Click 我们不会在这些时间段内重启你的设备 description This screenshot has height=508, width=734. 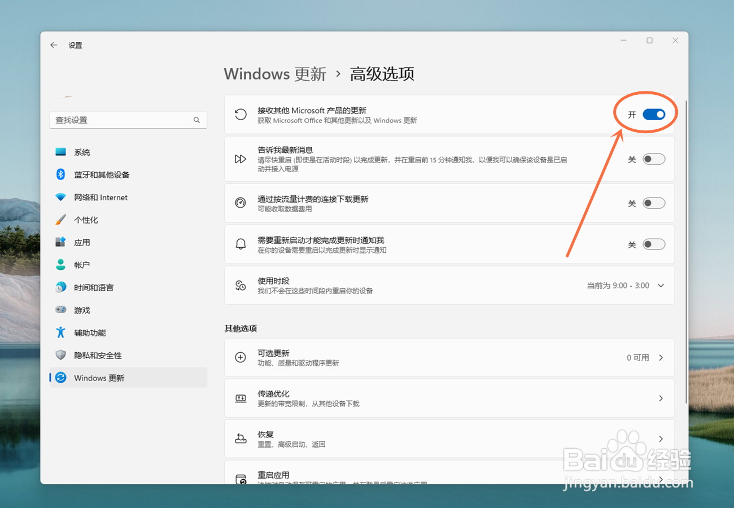point(315,291)
